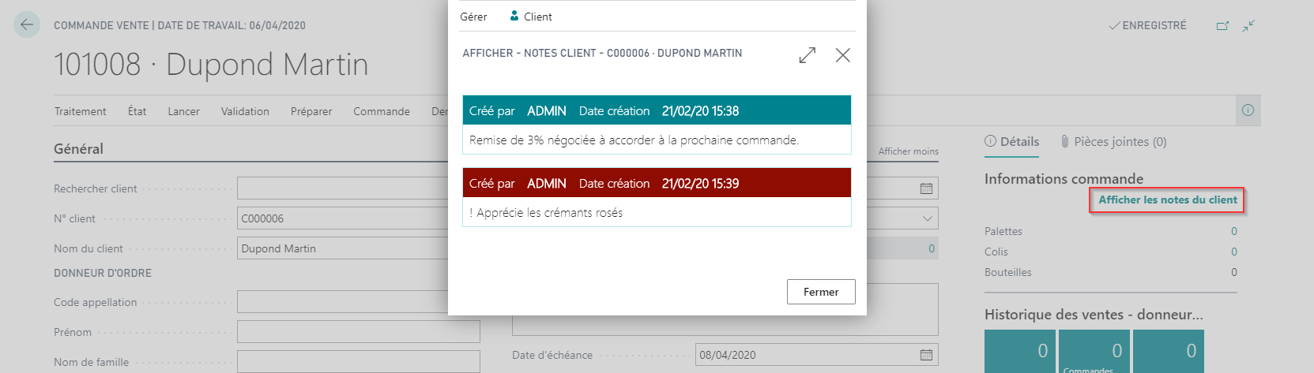Click the Commandes tile in Historique des ventes
The image size is (1314, 373).
[1094, 352]
